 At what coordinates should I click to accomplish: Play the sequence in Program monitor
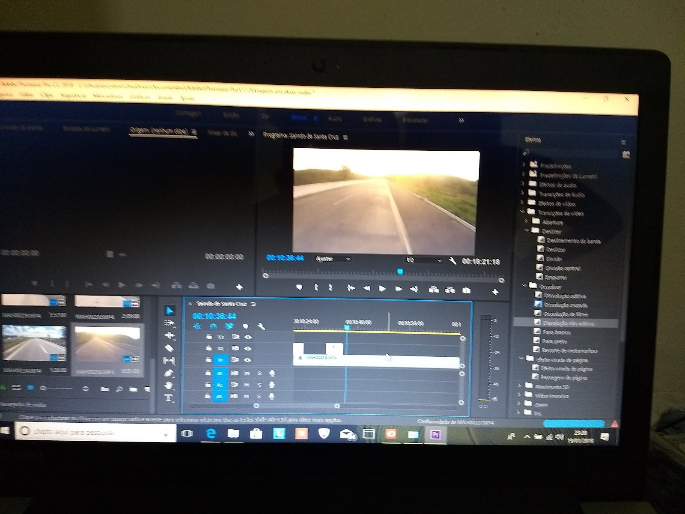[382, 289]
